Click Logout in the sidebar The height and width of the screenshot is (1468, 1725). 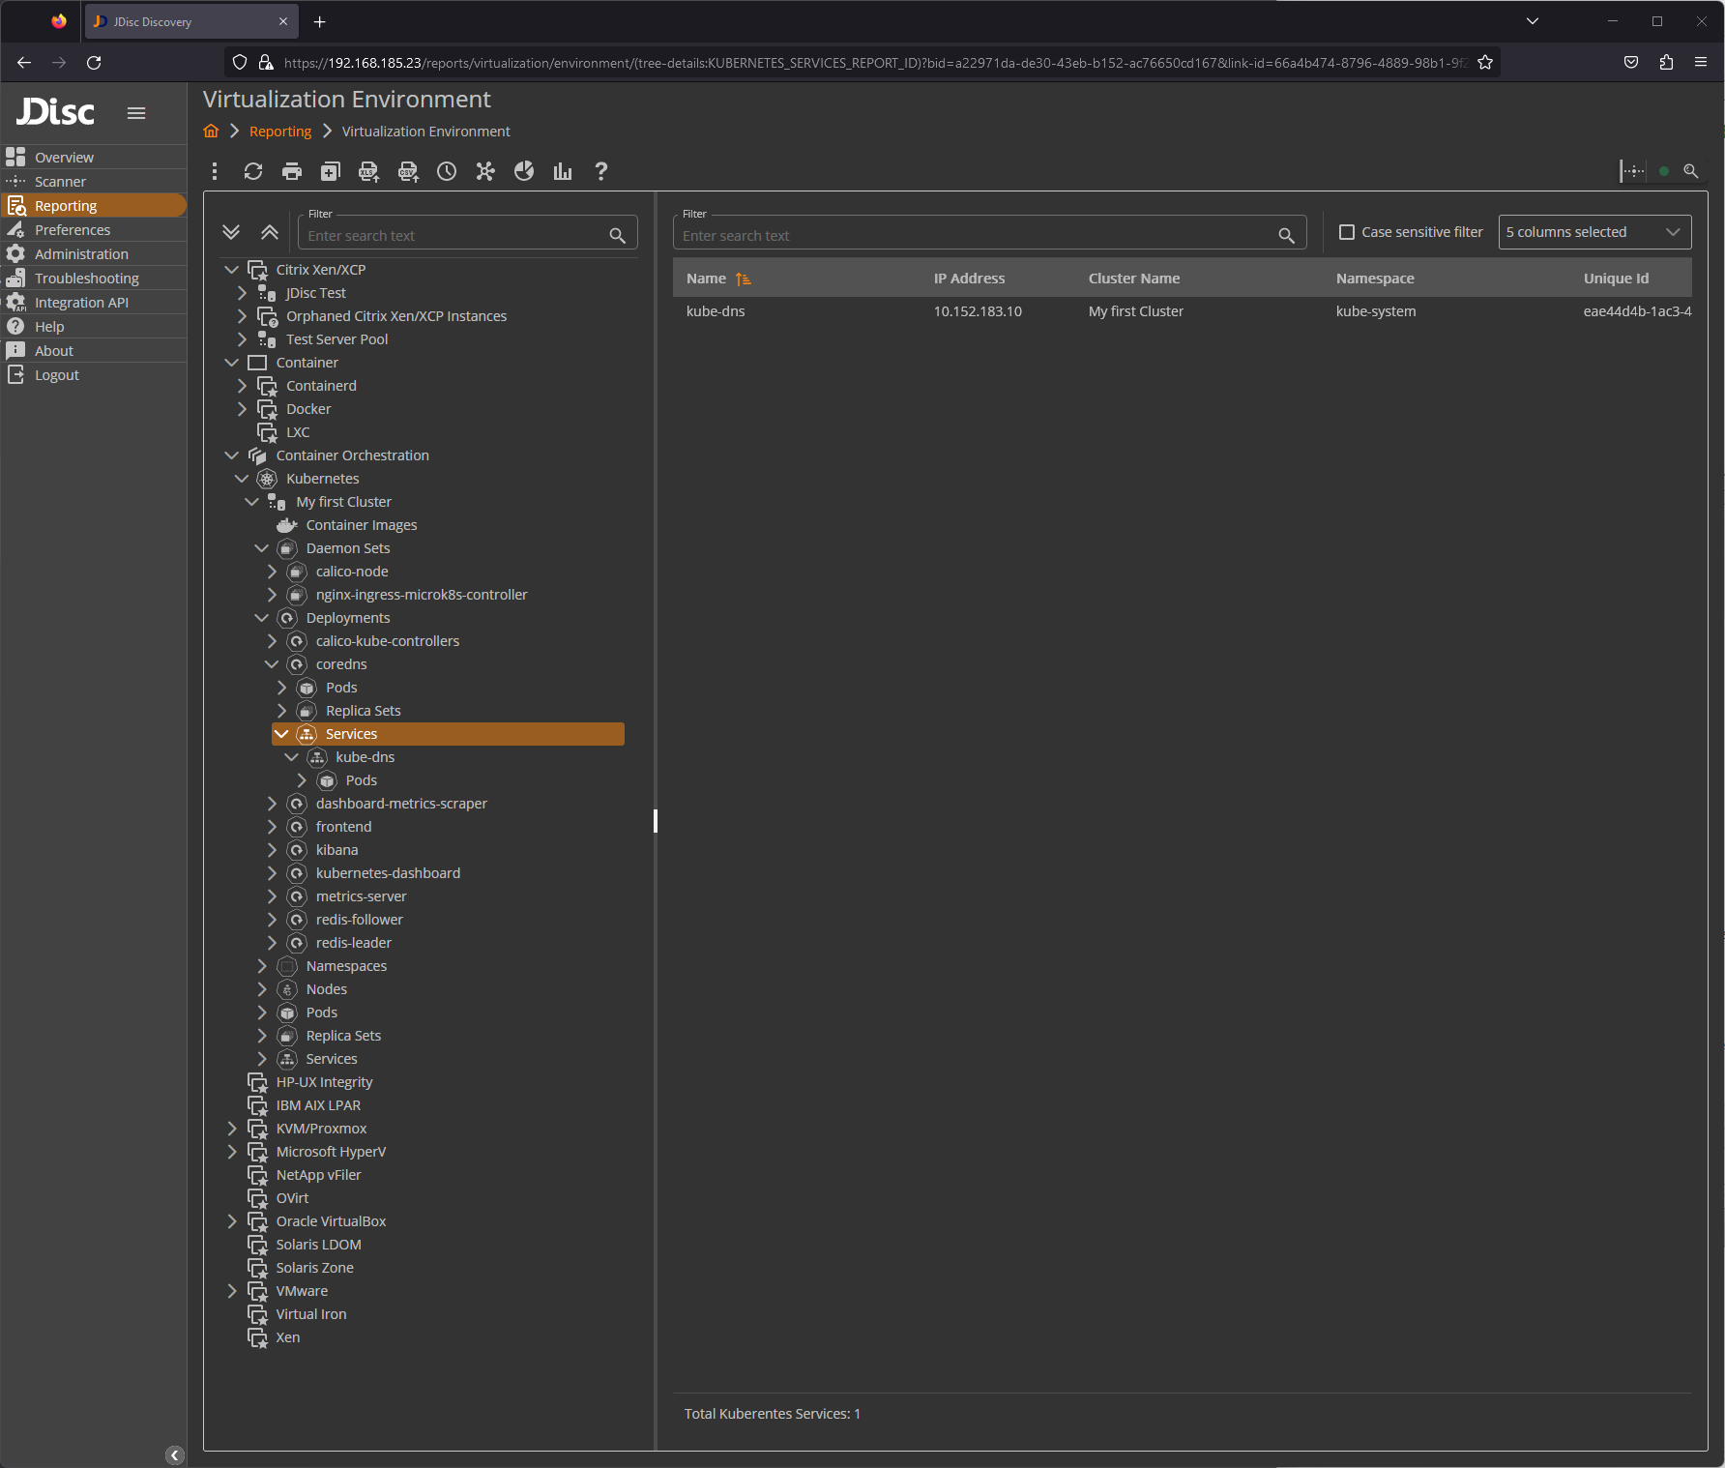94,374
